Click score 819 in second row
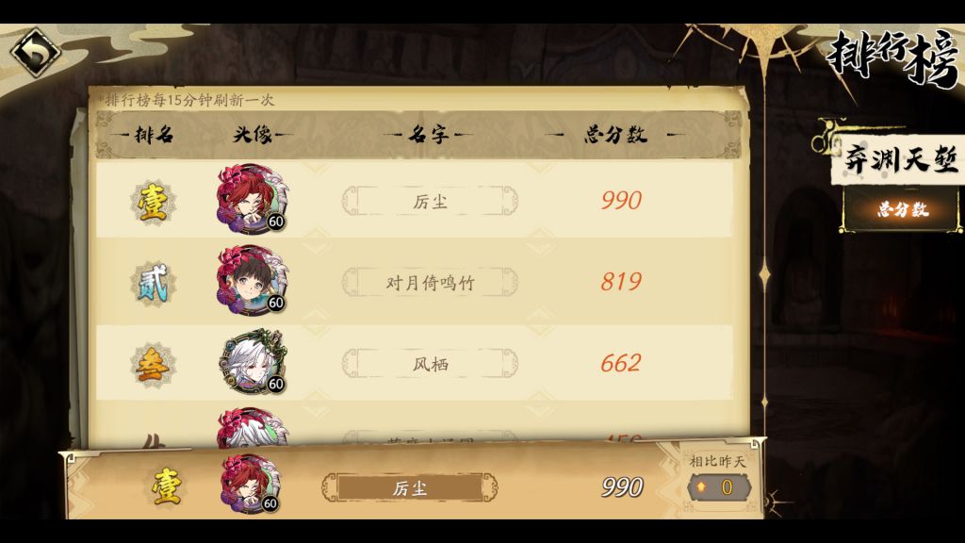 [621, 282]
